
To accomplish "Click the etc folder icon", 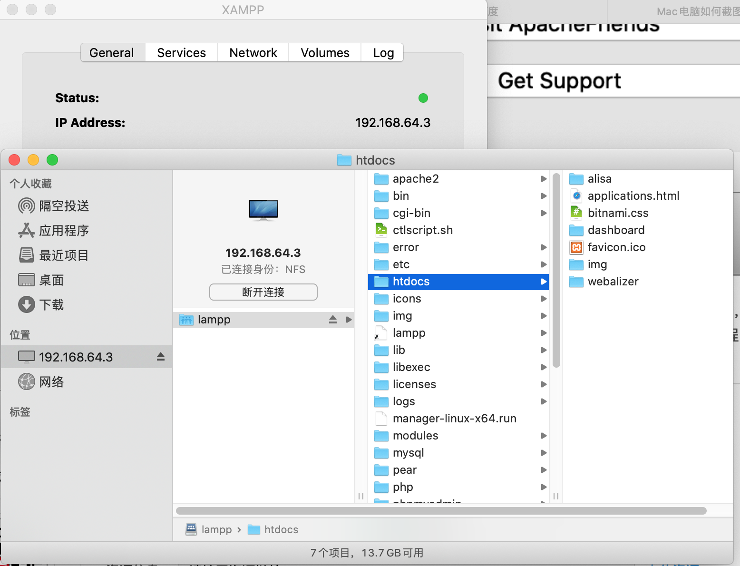I will click(381, 264).
